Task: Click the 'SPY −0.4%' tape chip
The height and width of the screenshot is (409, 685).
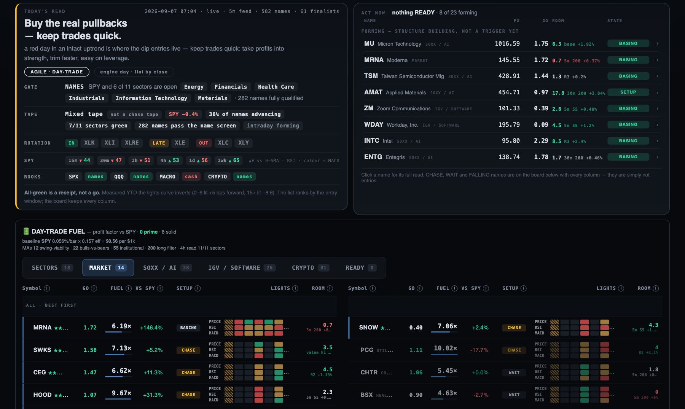Action: click(183, 114)
